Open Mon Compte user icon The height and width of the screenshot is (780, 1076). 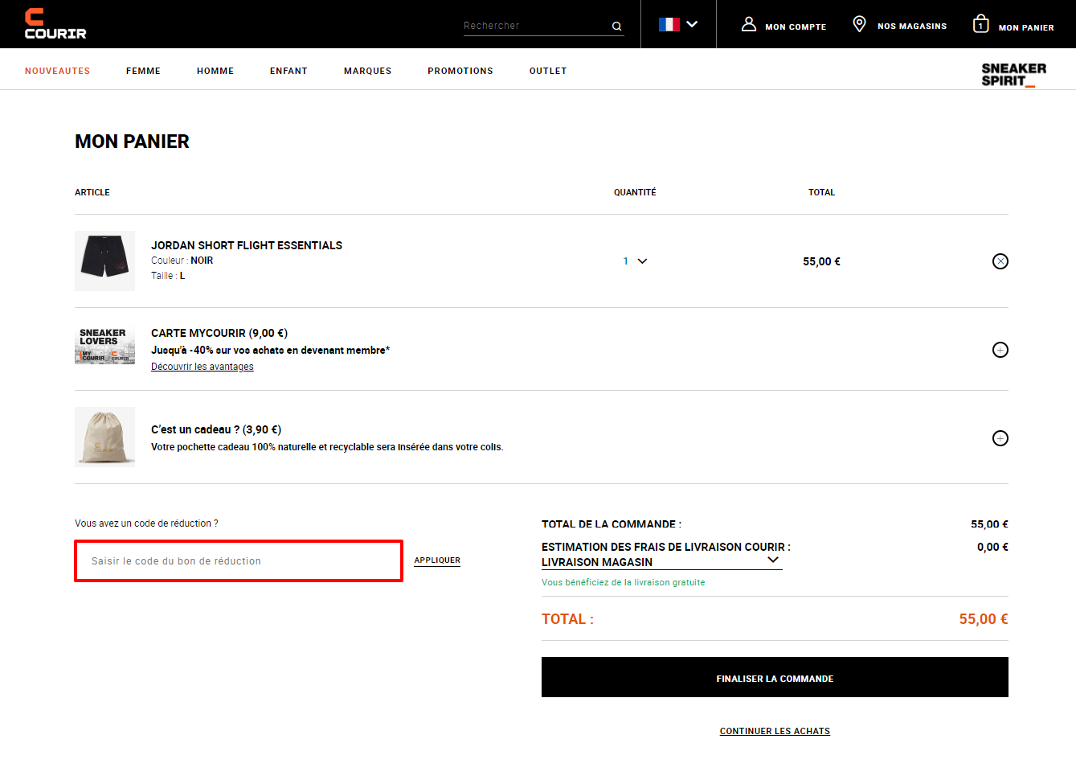click(x=748, y=24)
